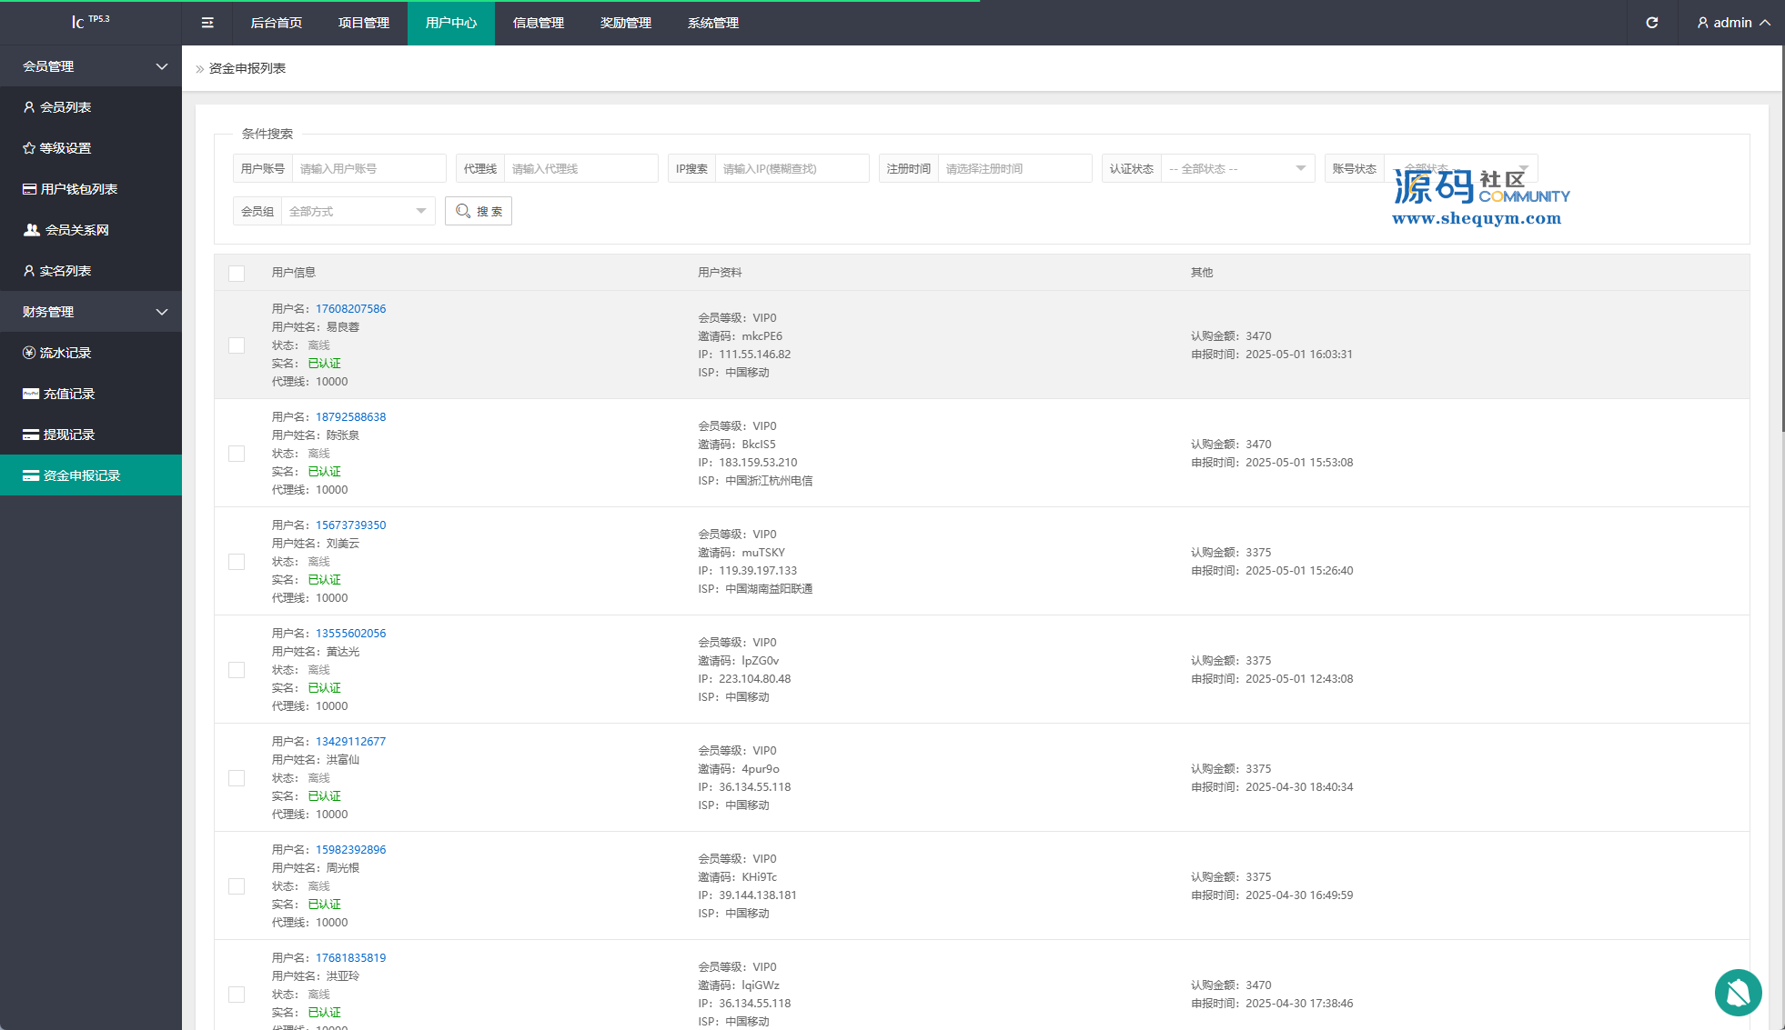Open 用户钱包列表 wallet icon item
This screenshot has width=1785, height=1030.
coord(29,189)
